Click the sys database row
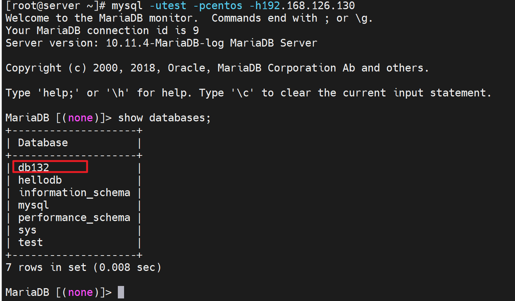 (27, 230)
